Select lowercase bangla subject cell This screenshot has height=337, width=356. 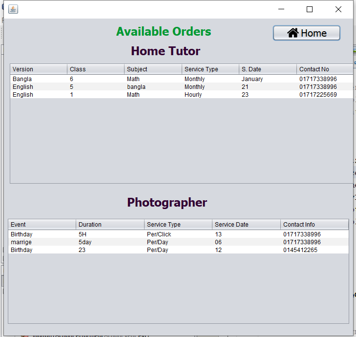click(x=153, y=87)
